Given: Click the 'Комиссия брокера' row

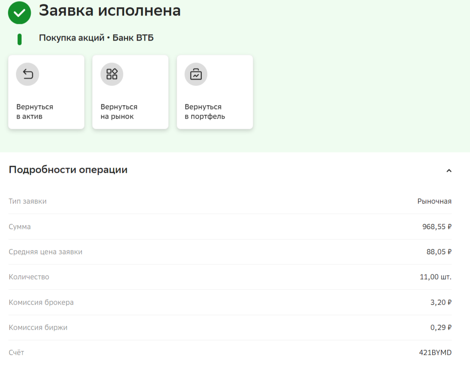Looking at the screenshot, I should [230, 302].
